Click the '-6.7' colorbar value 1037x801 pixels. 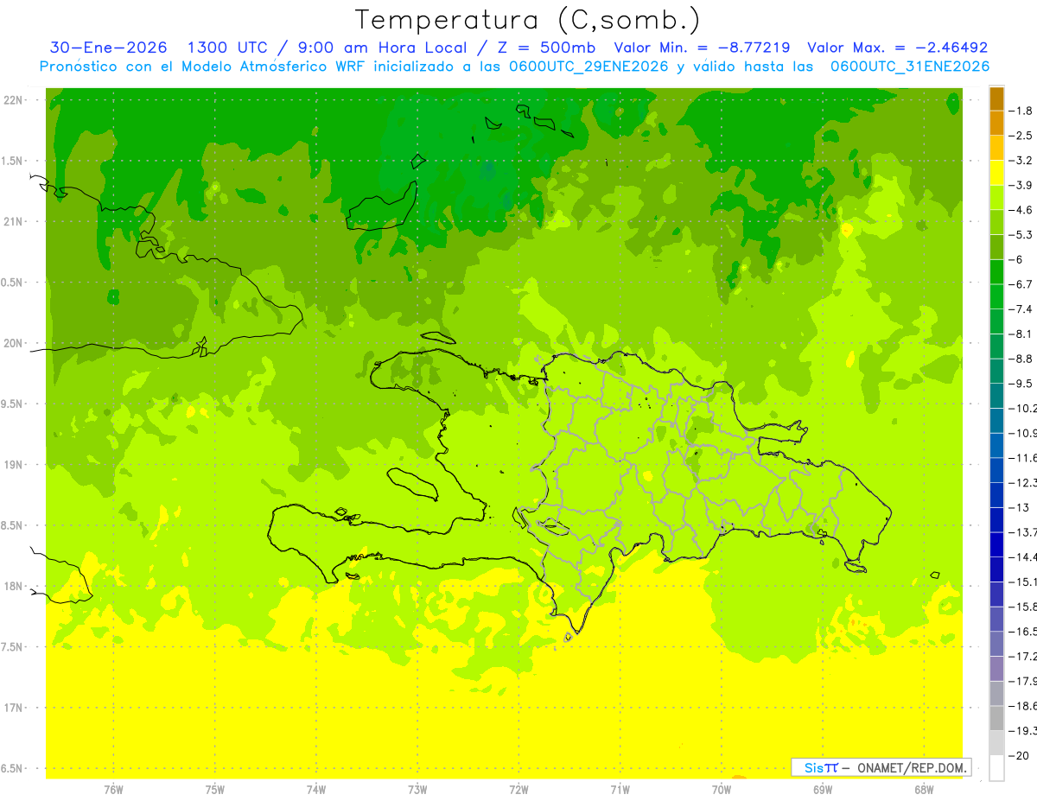coord(1021,284)
